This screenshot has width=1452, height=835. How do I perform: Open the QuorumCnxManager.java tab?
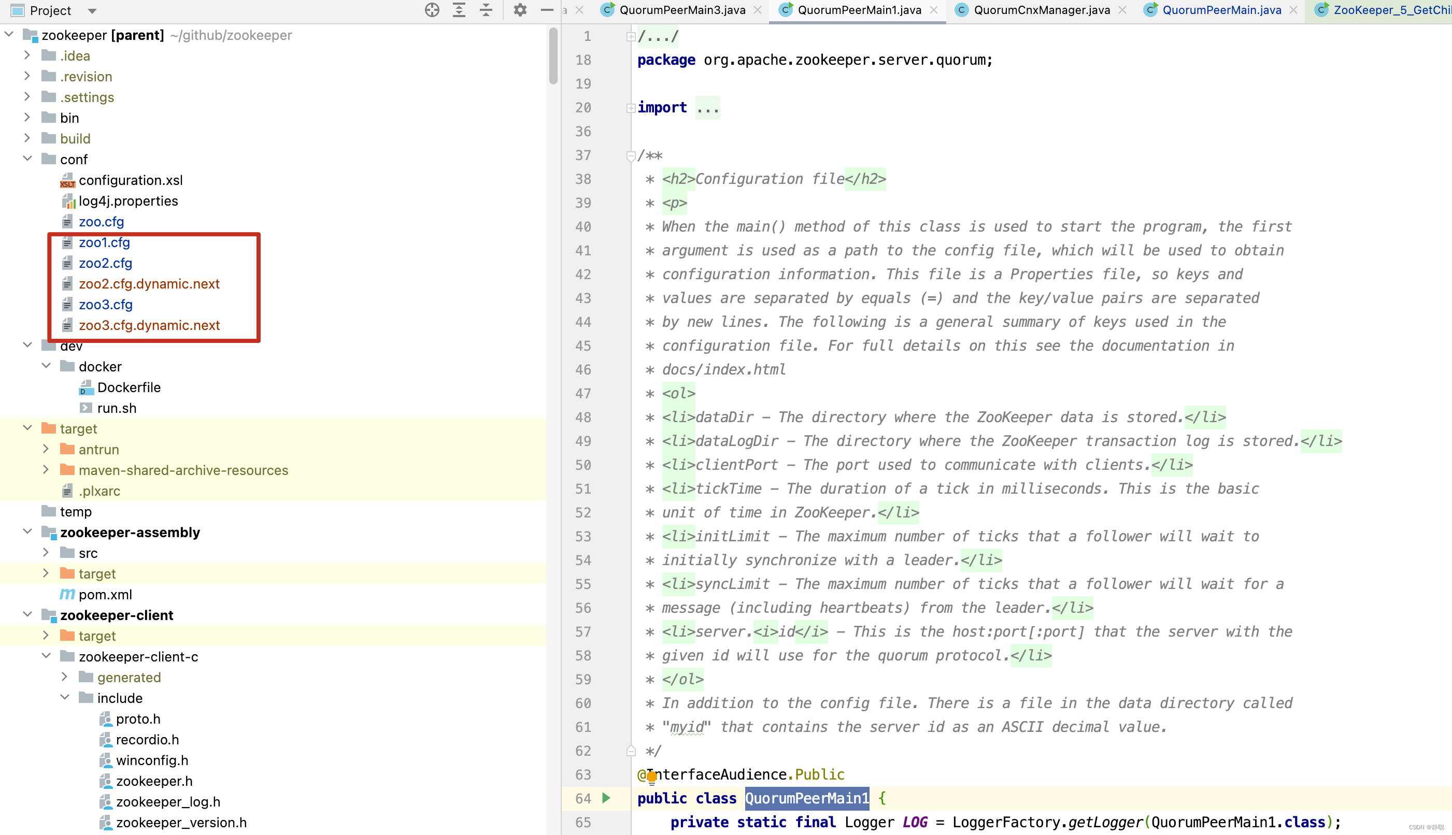[1041, 10]
